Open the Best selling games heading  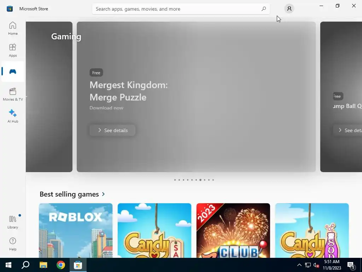point(69,194)
